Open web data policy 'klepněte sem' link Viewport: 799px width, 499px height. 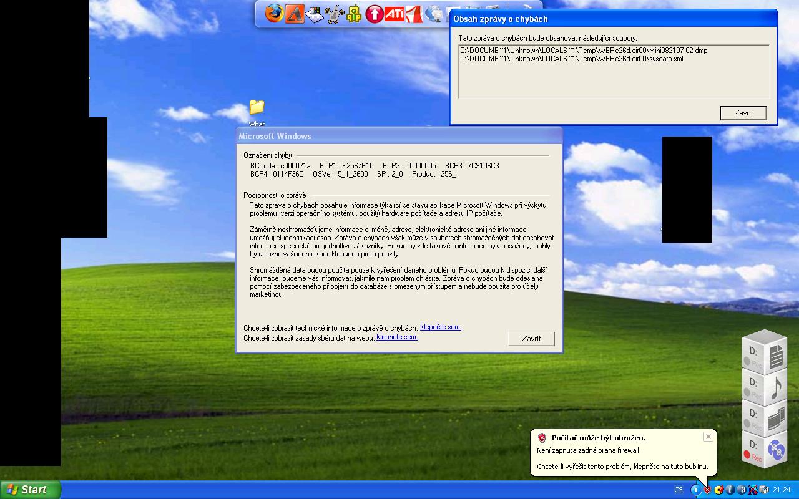pyautogui.click(x=397, y=337)
